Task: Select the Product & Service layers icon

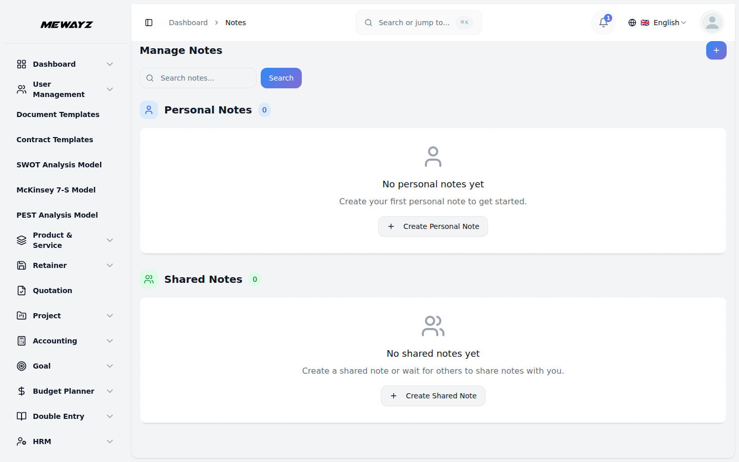Action: [x=21, y=240]
